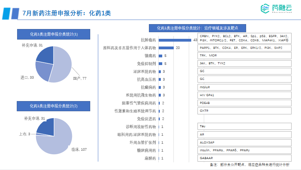Viewport: 301px width, 170px height.
Task: Click the 眼科用药;泌尿系统药物 axis label
Action: [136, 135]
